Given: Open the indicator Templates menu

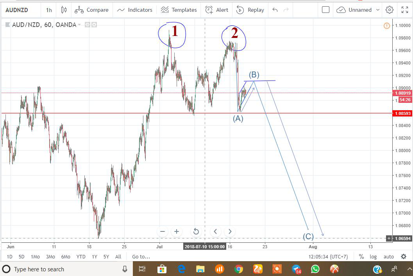Looking at the screenshot, I should coord(179,10).
